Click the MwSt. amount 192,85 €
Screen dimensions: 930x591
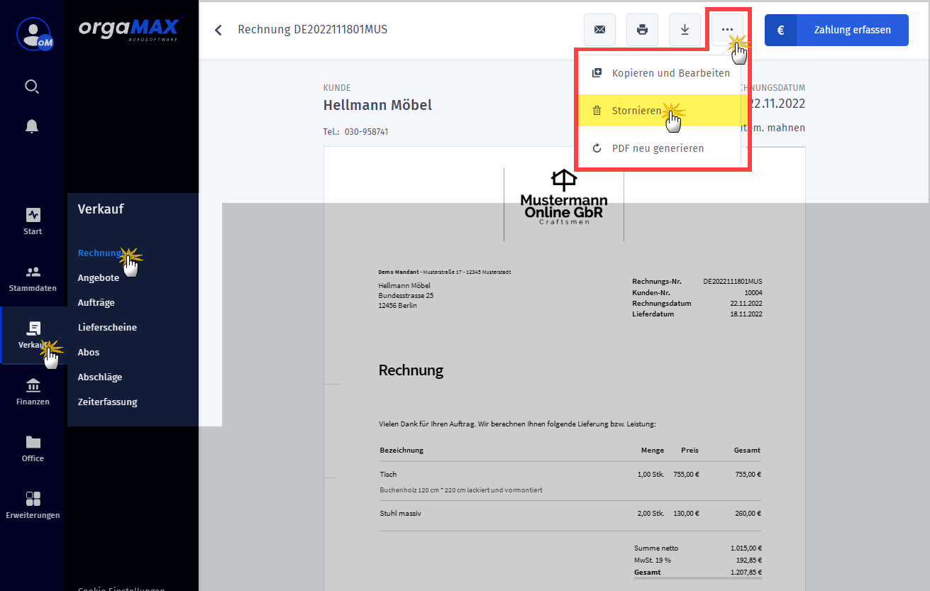tap(748, 560)
